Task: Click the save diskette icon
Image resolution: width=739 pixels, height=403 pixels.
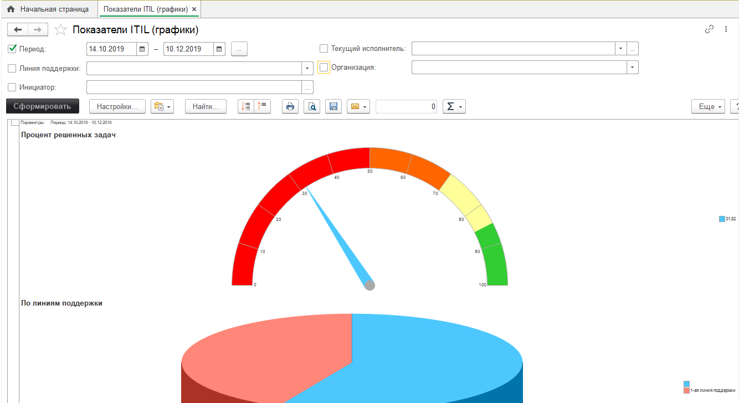Action: click(333, 107)
